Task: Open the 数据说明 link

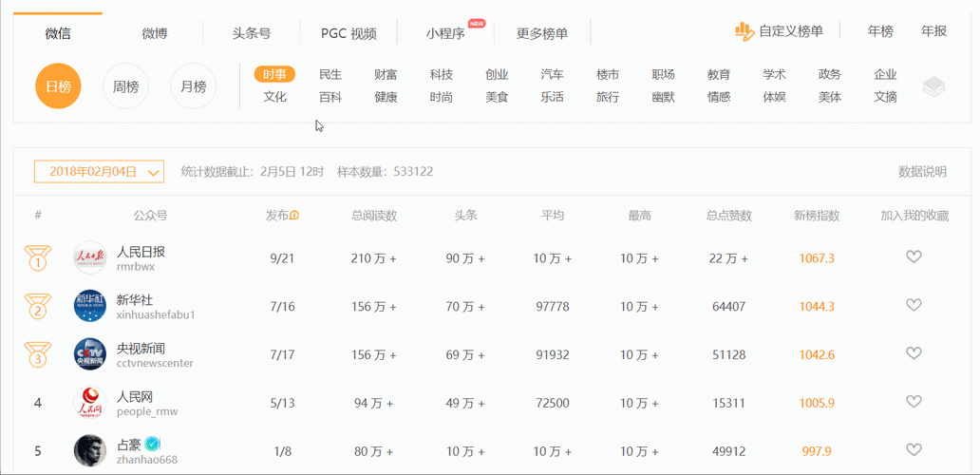Action: [x=922, y=172]
